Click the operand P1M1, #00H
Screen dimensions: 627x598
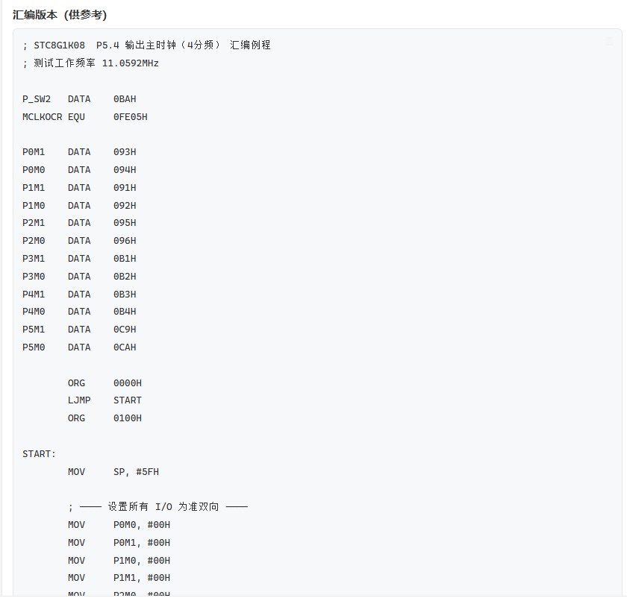point(142,578)
